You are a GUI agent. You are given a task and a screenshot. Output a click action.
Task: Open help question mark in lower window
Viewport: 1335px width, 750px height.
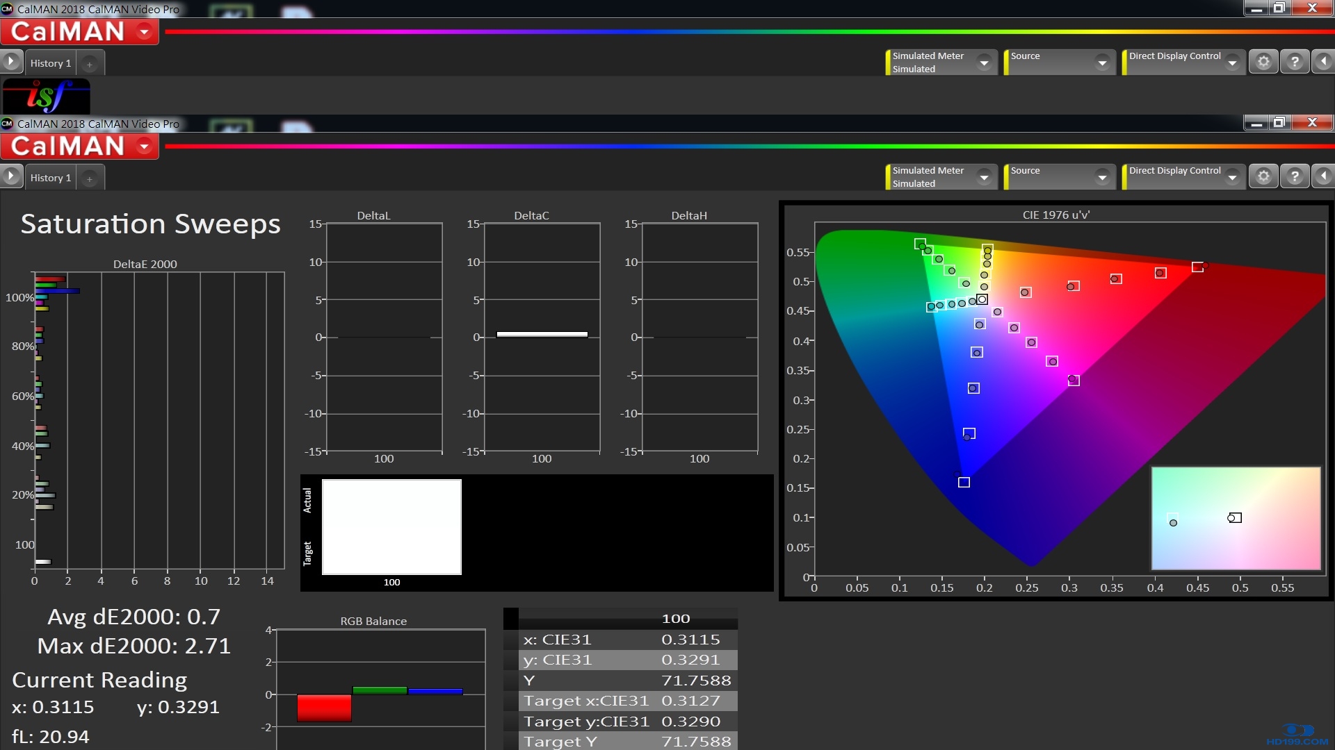[x=1294, y=176]
